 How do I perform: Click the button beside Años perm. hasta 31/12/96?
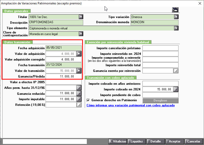(79, 88)
